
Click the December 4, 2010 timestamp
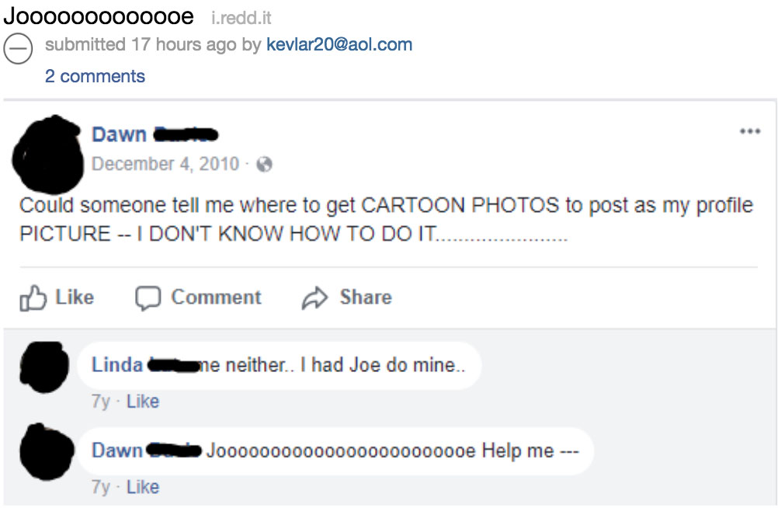(x=165, y=164)
